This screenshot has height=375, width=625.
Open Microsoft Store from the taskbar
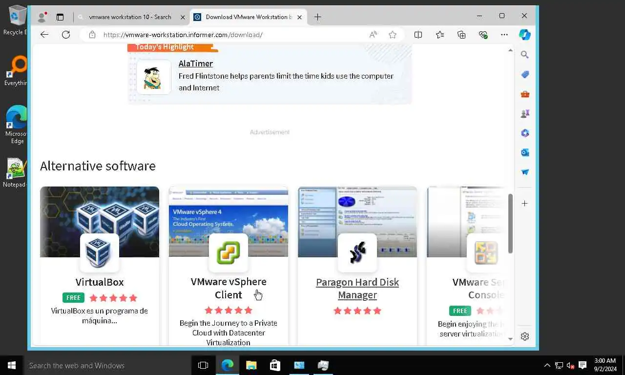[x=275, y=365]
